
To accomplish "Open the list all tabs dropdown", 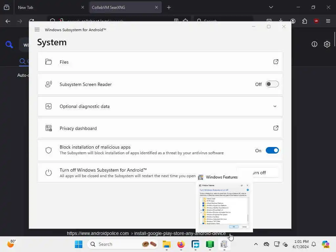I will pyautogui.click(x=271, y=7).
